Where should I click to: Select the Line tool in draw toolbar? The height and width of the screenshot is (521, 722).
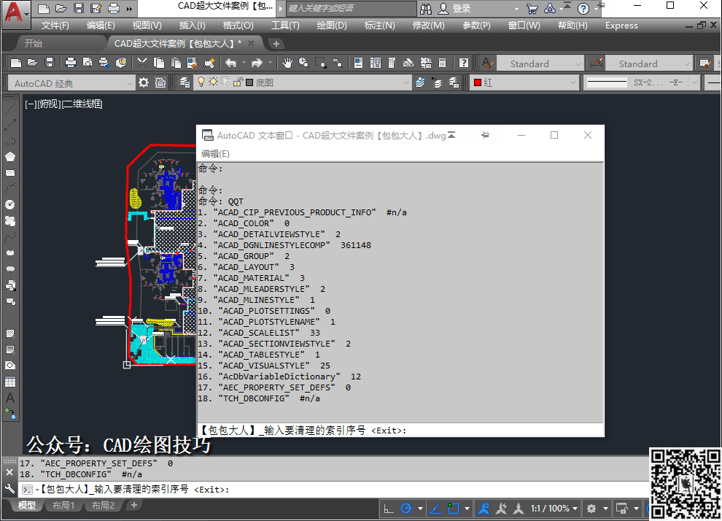pos(10,109)
